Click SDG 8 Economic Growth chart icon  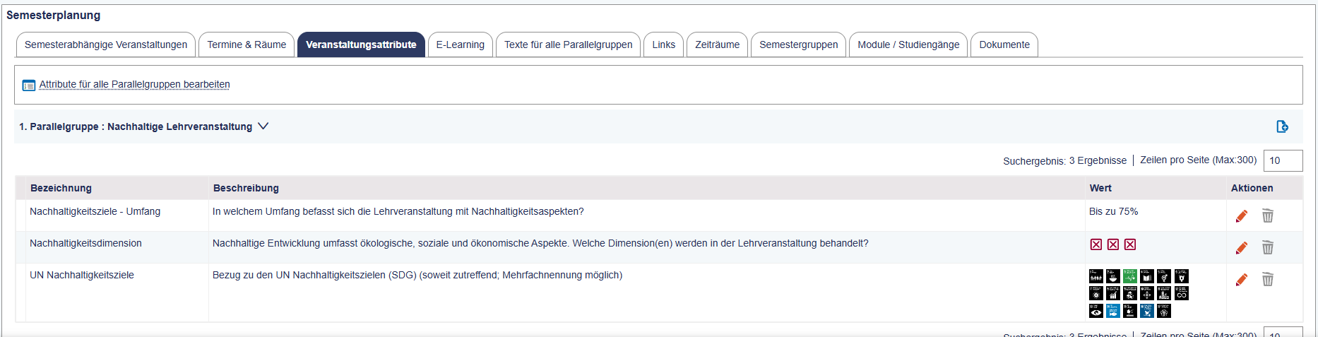pyautogui.click(x=1113, y=293)
